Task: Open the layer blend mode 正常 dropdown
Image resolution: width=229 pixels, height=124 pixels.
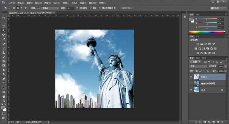Action: (198, 66)
